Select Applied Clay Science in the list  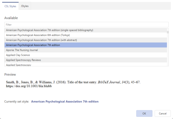click(x=18, y=55)
